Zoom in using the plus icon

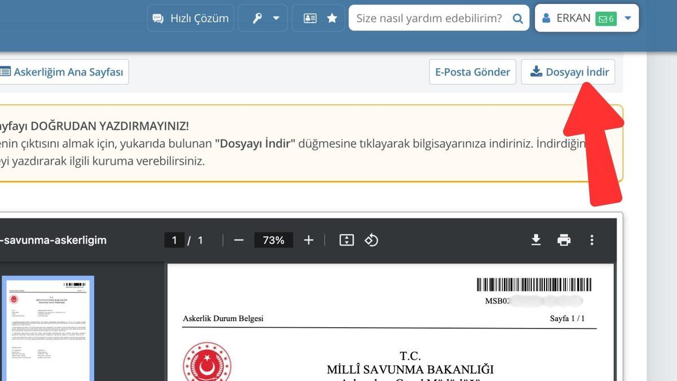309,240
